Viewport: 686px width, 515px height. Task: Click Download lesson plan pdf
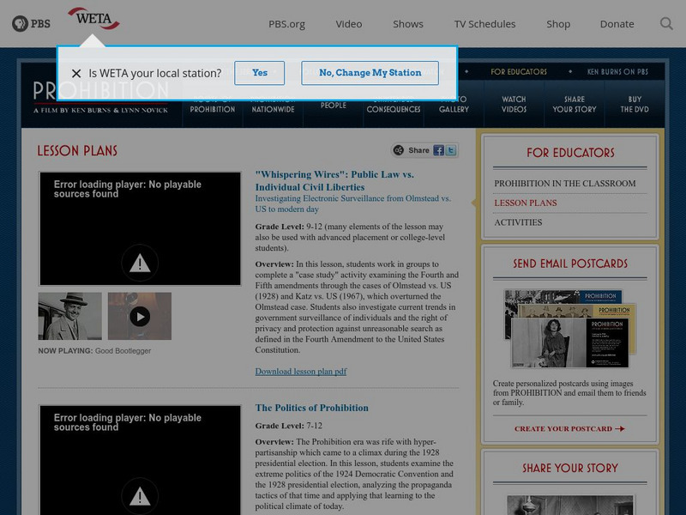301,372
